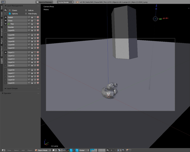
Task: Show Boulder layer via its visibility toggle
Action: (6, 27)
